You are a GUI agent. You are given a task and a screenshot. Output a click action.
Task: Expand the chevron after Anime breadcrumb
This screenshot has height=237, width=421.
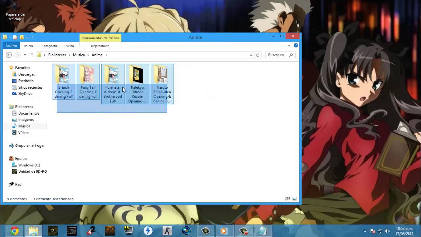click(x=106, y=55)
